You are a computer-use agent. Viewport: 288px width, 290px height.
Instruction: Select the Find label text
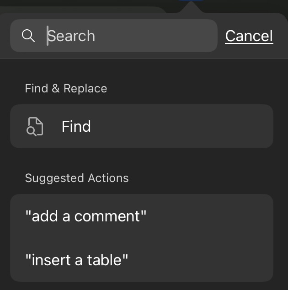(x=76, y=127)
